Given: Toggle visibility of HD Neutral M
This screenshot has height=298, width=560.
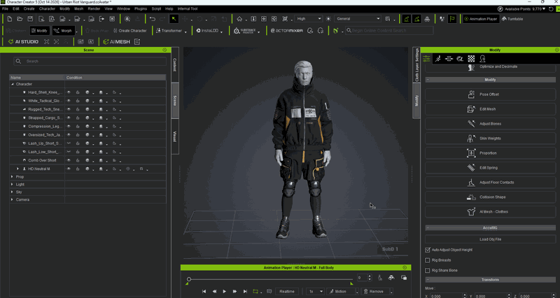Looking at the screenshot, I should [x=69, y=169].
